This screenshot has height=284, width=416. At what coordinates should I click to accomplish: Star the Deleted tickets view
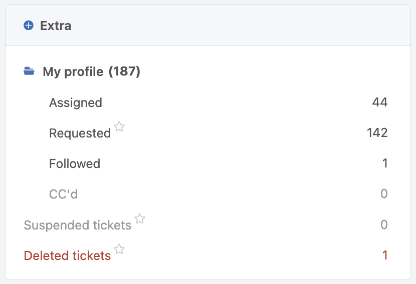(x=119, y=249)
